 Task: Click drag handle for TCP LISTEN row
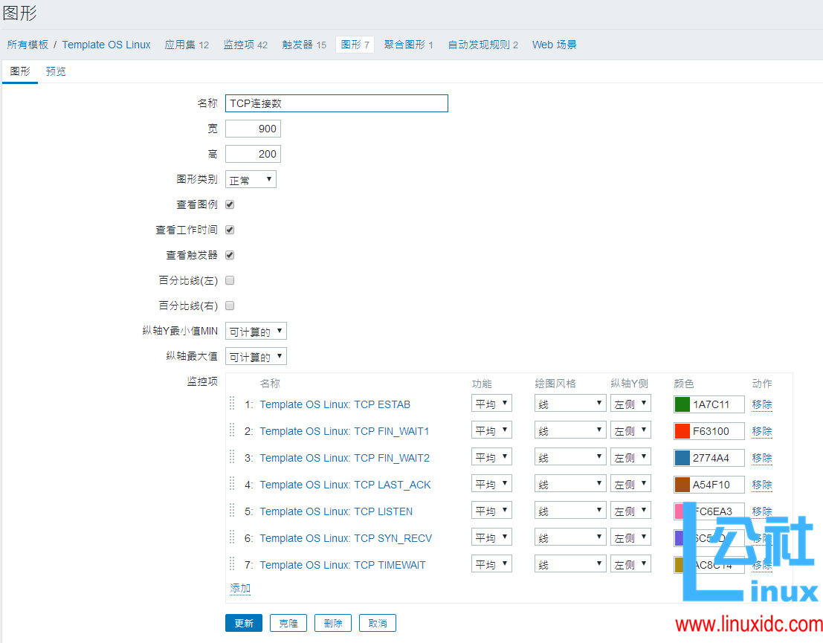click(x=232, y=511)
